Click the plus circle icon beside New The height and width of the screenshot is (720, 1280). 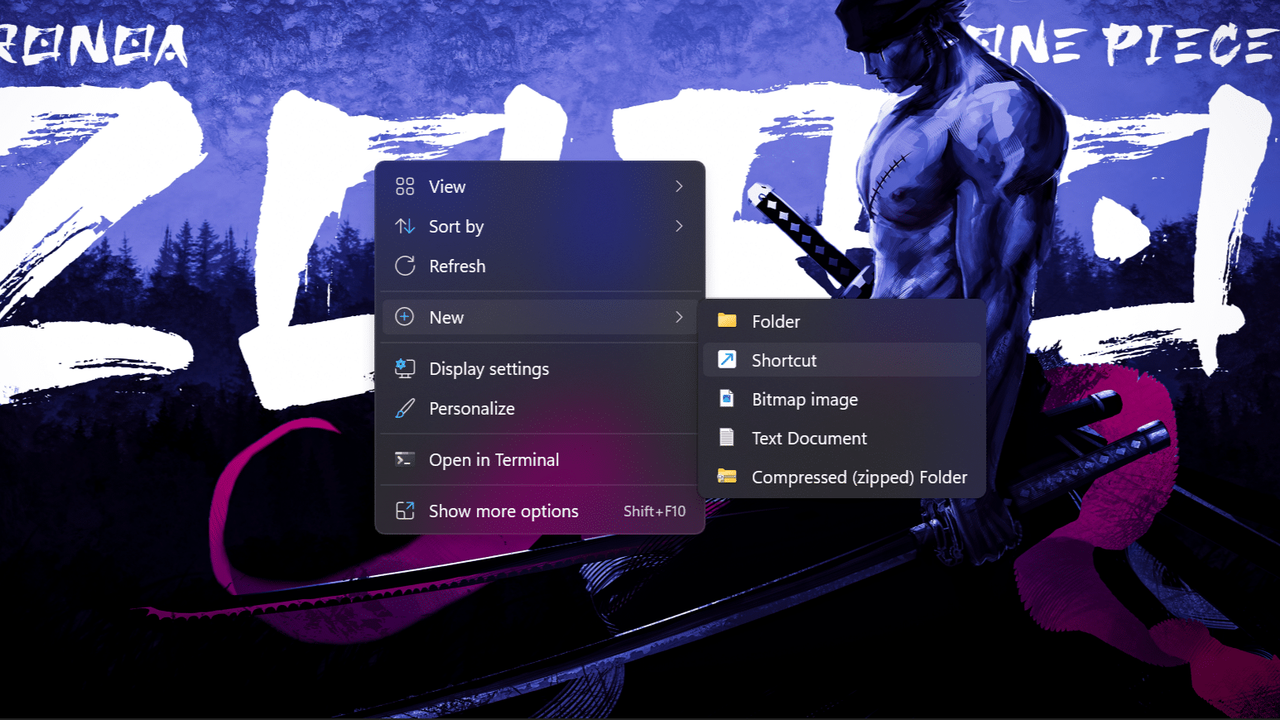click(405, 317)
